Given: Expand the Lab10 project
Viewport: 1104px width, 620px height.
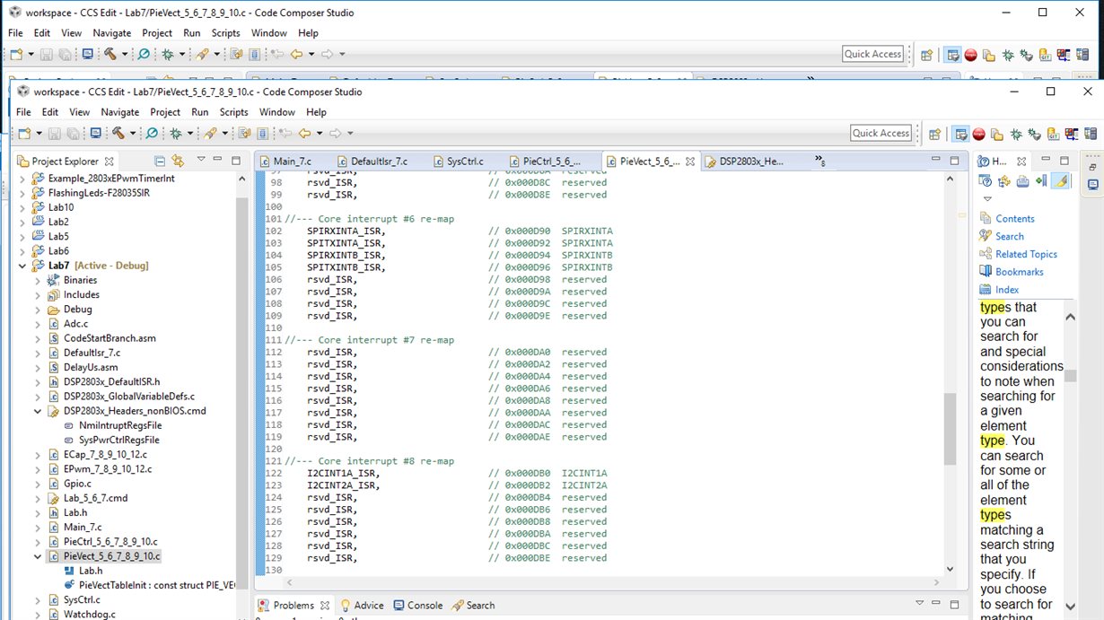Looking at the screenshot, I should pos(23,207).
